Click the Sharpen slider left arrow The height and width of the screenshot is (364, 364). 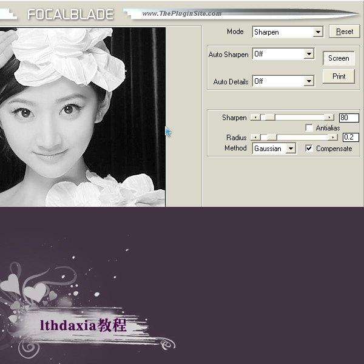coord(254,118)
